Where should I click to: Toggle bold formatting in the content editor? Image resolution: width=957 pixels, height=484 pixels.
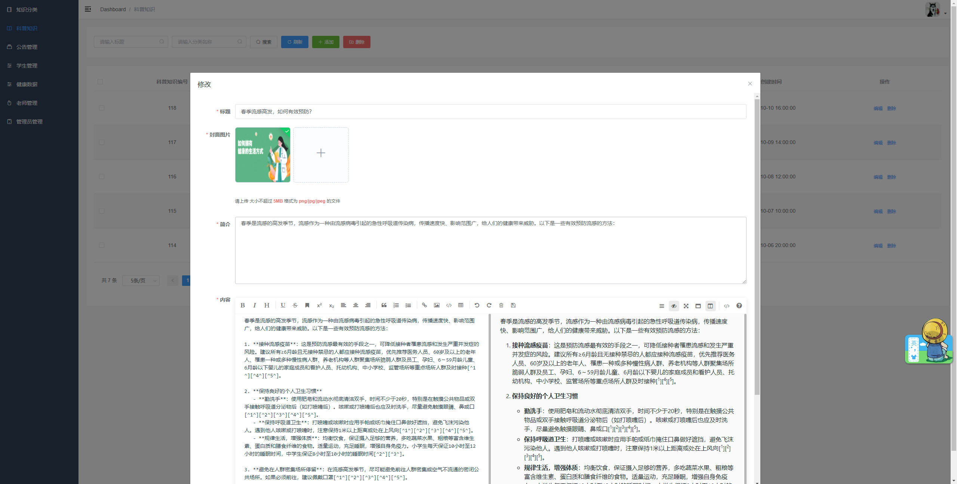[243, 305]
